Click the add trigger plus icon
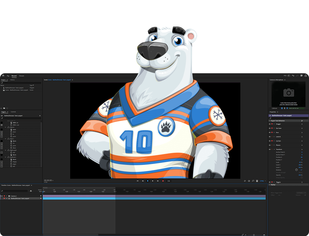The image size is (309, 236). tap(40, 115)
